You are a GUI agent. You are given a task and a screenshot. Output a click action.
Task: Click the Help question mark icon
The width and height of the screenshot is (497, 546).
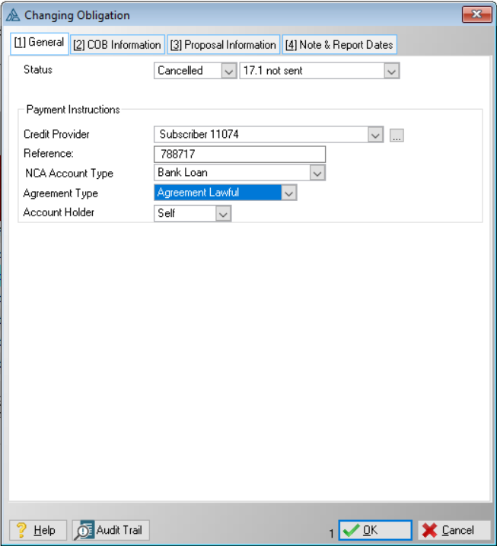[22, 530]
